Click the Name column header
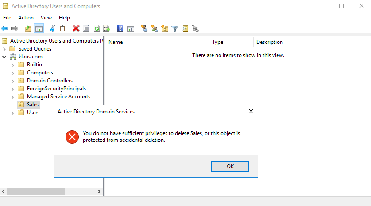The image size is (371, 206). tap(116, 42)
